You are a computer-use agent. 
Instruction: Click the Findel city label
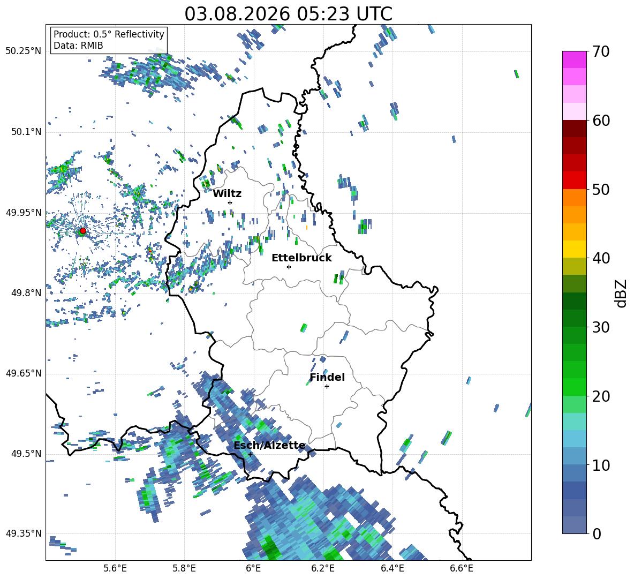pos(327,377)
